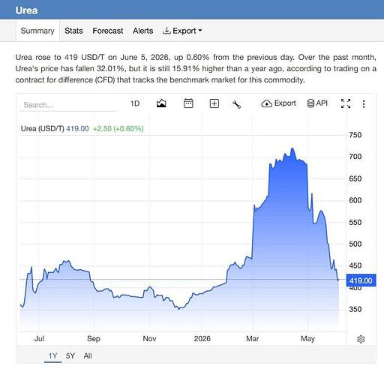Viewport: 384px width, 375px height.
Task: Select the 1D interval button
Action: click(135, 103)
